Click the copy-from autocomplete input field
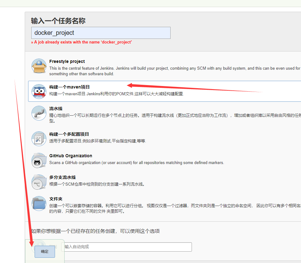301x263 pixels. click(x=126, y=247)
